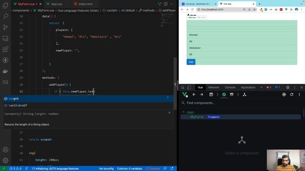The image size is (305, 171).
Task: Open notifications bell in the status bar
Action: (172, 169)
